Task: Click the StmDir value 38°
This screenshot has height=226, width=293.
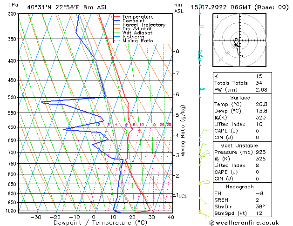Action: (260, 206)
